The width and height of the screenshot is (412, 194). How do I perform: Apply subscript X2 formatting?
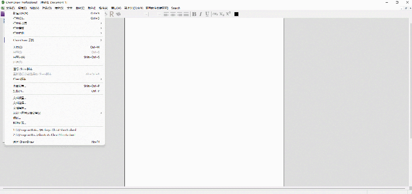point(222,14)
